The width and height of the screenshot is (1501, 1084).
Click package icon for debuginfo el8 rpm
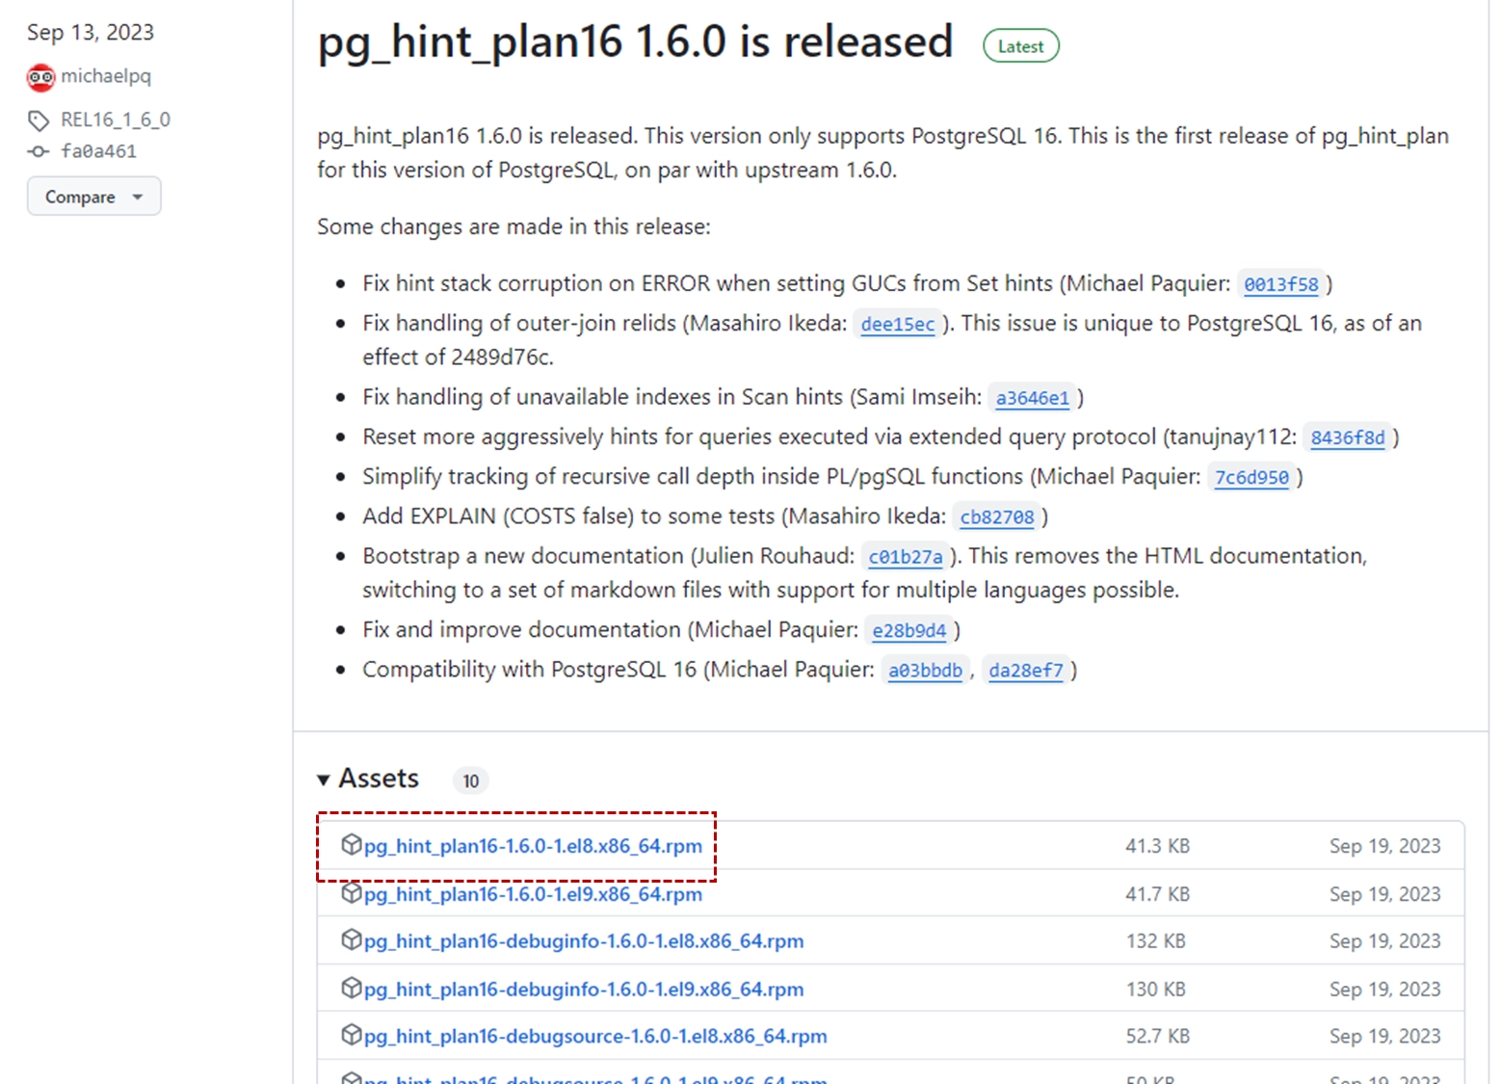click(x=351, y=939)
